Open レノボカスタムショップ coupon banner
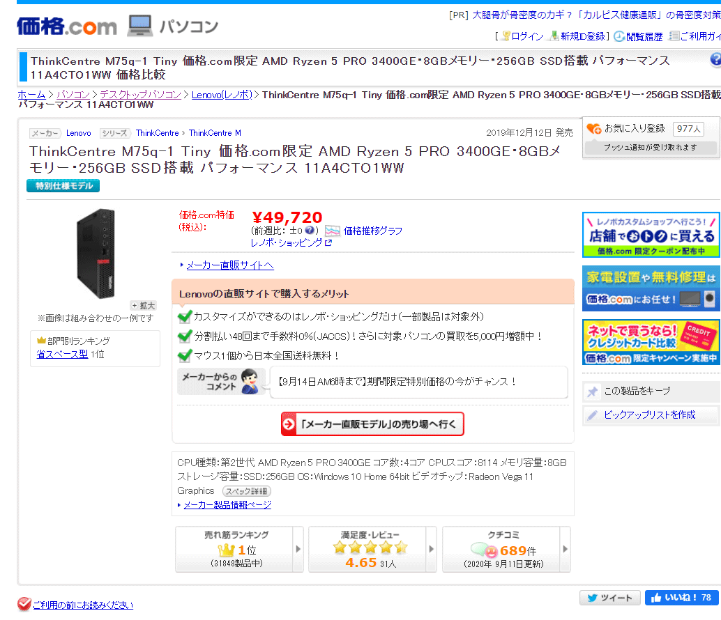This screenshot has height=620, width=721. [651, 235]
